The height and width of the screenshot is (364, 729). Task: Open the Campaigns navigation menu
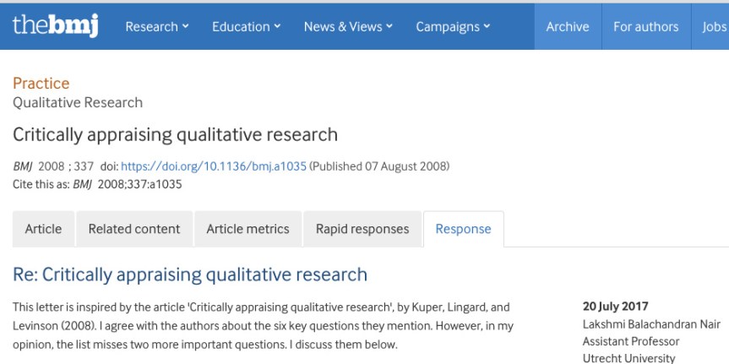(x=447, y=27)
